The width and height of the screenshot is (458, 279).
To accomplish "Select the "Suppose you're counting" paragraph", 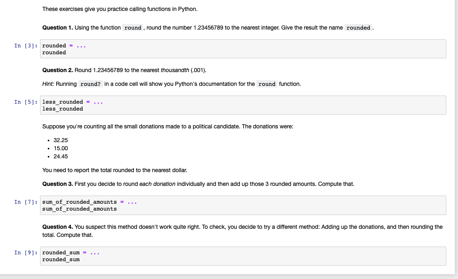I will tap(168, 126).
